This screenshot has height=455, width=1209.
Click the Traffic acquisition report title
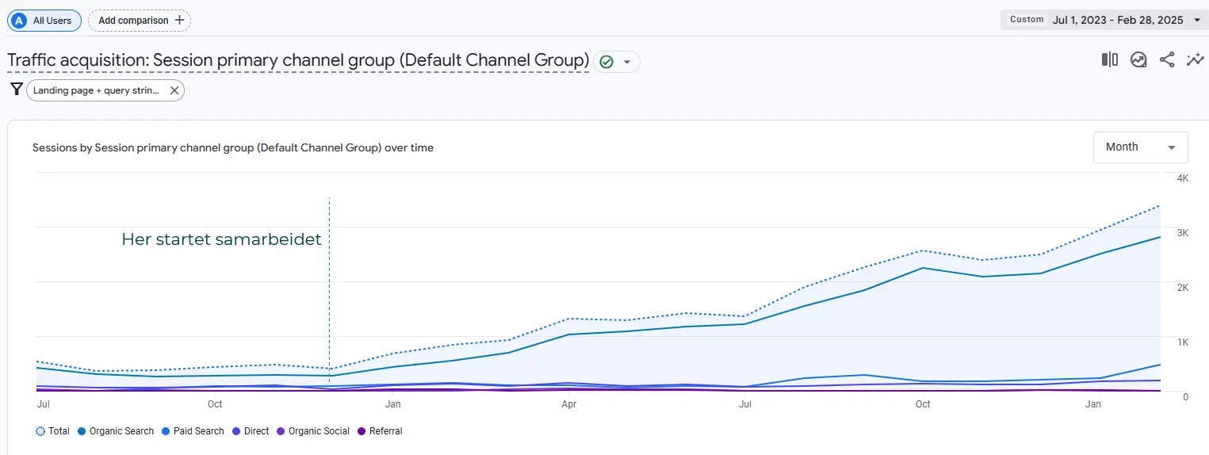pos(298,60)
